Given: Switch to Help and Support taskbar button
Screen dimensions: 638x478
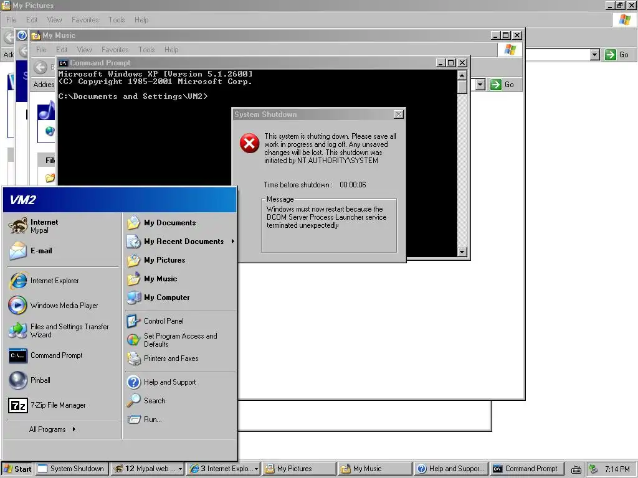Looking at the screenshot, I should (451, 469).
